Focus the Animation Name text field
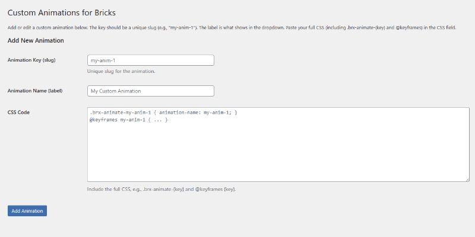475x237 pixels. tap(150, 91)
